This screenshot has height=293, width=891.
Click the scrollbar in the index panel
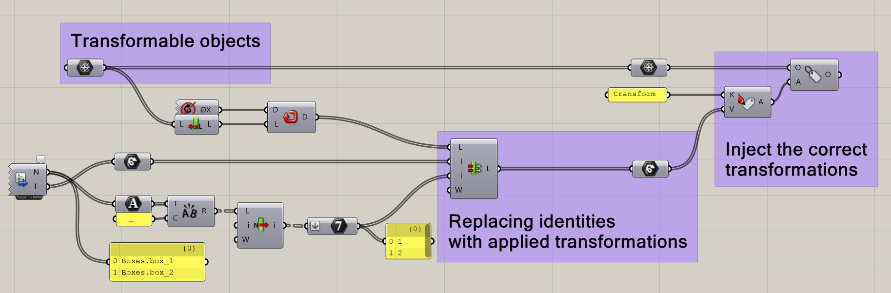pyautogui.click(x=428, y=240)
